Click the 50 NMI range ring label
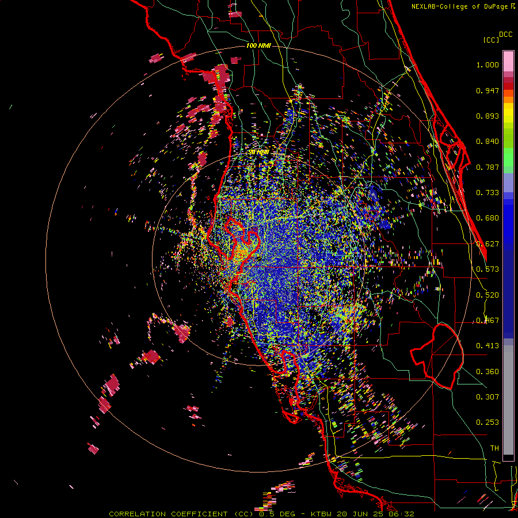This screenshot has width=518, height=518. (258, 153)
